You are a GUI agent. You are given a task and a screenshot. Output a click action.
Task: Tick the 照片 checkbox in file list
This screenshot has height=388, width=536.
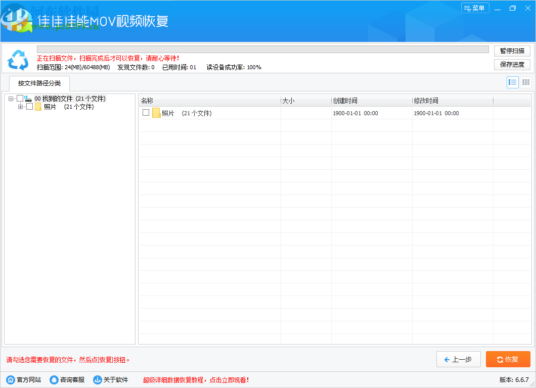point(145,113)
